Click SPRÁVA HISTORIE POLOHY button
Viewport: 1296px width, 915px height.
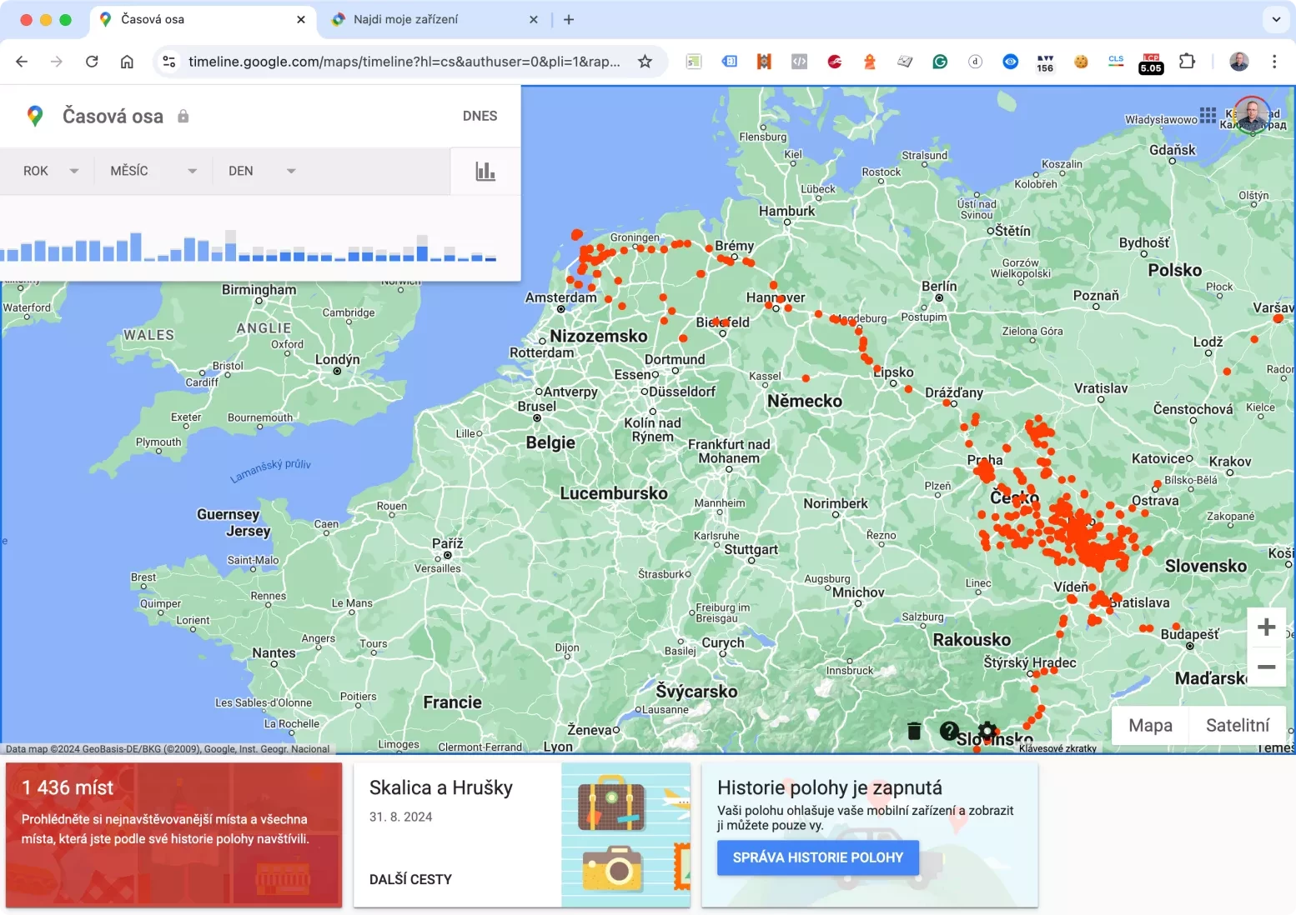pyautogui.click(x=818, y=857)
